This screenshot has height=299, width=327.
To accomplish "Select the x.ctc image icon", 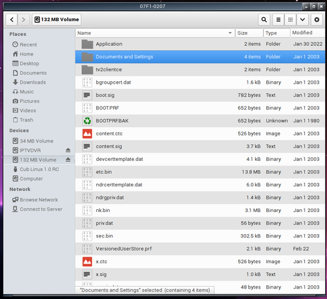I will coord(87,262).
